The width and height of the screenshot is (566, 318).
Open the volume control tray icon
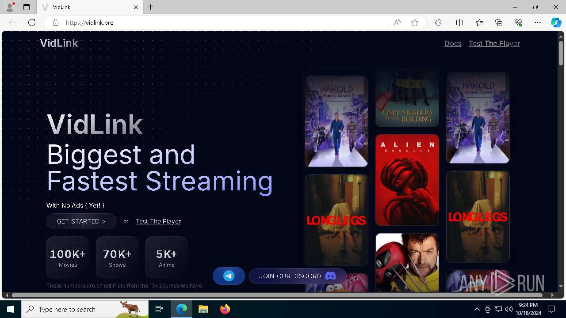(509, 309)
